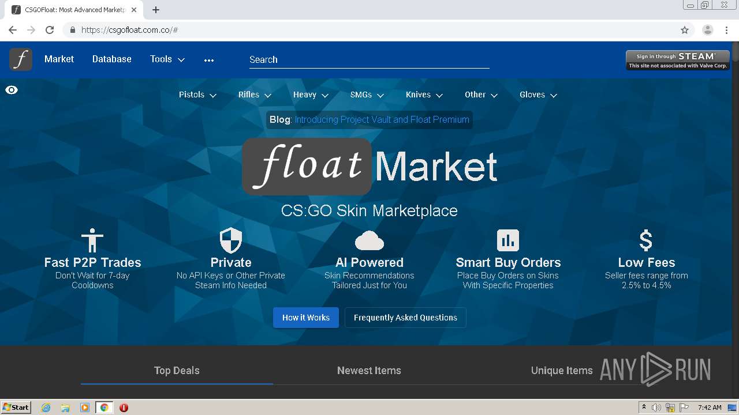Viewport: 739px width, 415px height.
Task: Expand the Knives category dropdown
Action: 424,95
